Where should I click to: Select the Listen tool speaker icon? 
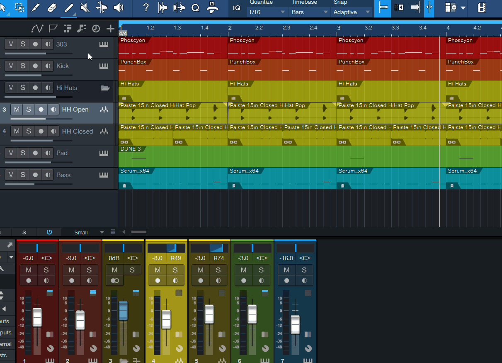(x=119, y=7)
